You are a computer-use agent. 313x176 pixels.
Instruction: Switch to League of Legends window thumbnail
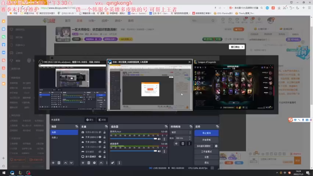click(x=234, y=87)
